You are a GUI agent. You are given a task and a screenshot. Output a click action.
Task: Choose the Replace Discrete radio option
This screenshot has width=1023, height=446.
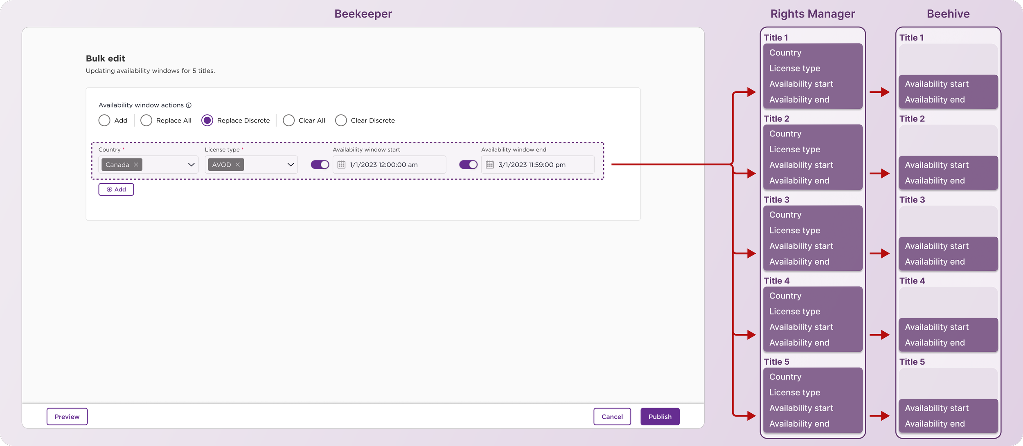pyautogui.click(x=207, y=120)
